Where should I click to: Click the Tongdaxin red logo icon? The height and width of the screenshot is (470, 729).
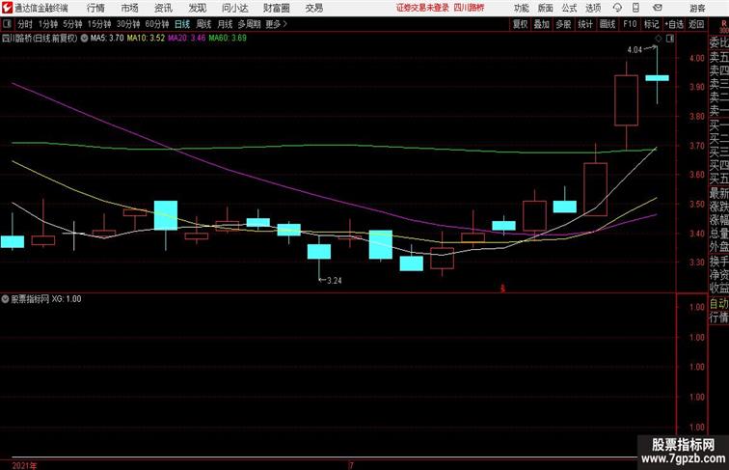[7, 8]
